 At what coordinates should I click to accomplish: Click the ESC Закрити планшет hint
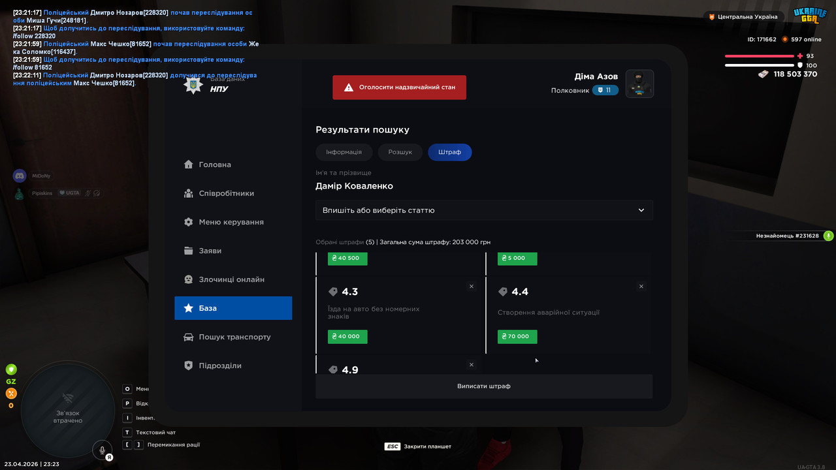pos(418,446)
